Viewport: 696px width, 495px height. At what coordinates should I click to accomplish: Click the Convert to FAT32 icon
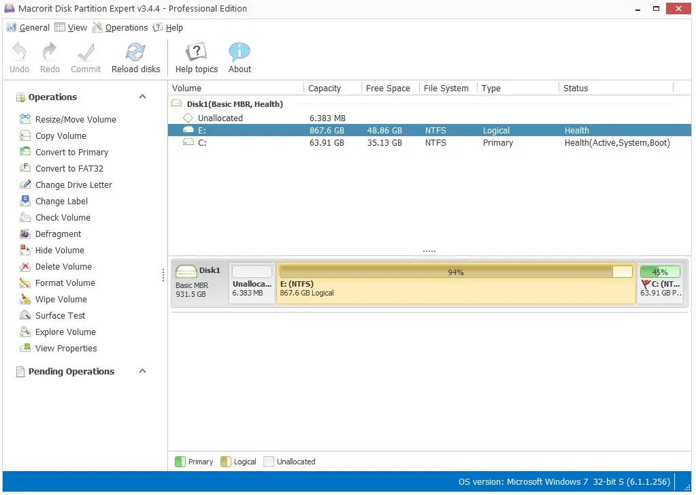(25, 168)
